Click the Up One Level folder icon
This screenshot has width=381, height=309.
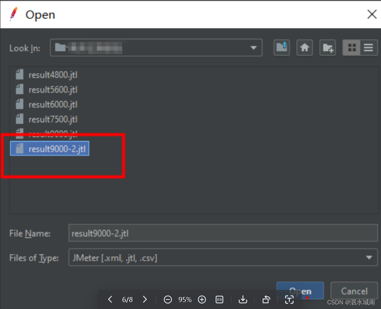(282, 47)
